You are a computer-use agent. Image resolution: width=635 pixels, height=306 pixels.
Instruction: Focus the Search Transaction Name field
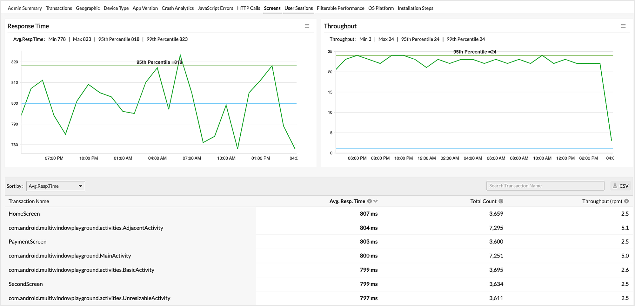click(545, 186)
